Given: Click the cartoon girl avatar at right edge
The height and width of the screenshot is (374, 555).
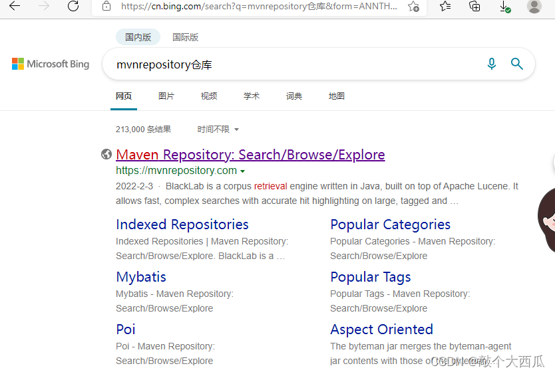Looking at the screenshot, I should point(546,221).
